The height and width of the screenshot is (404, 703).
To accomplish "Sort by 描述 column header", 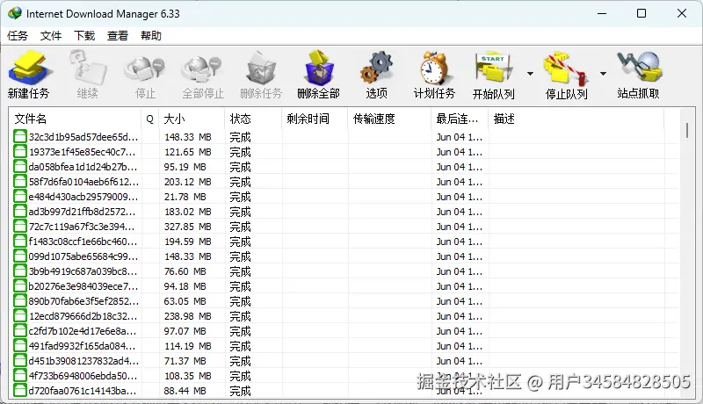I will point(576,119).
